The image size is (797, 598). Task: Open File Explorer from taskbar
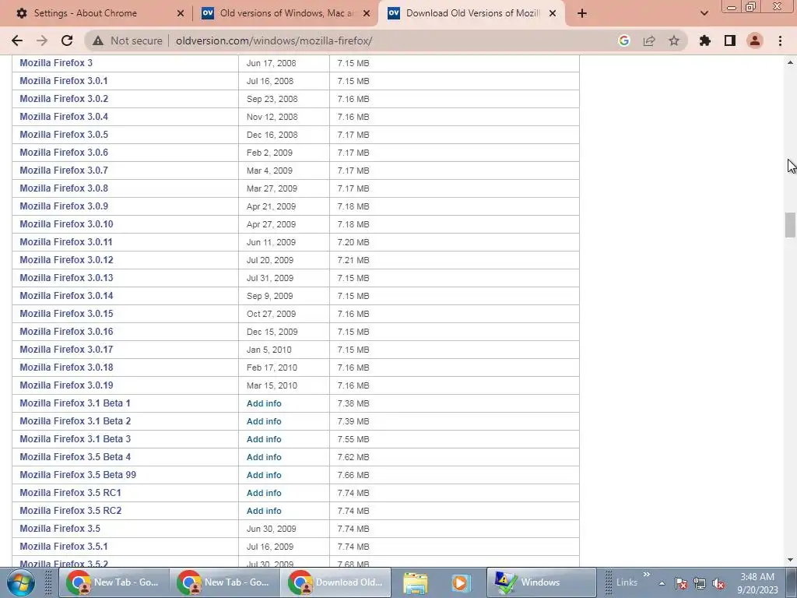point(416,582)
